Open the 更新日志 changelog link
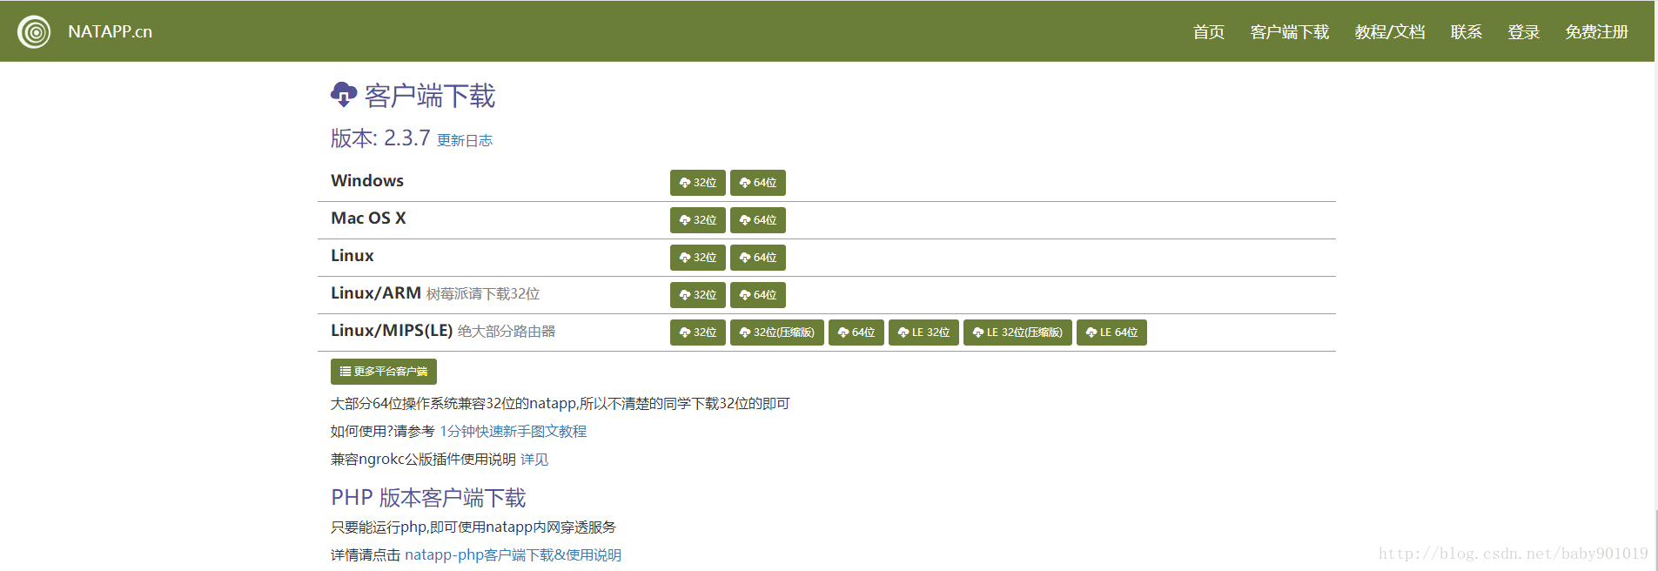Screen dimensions: 1658x571 pos(464,140)
